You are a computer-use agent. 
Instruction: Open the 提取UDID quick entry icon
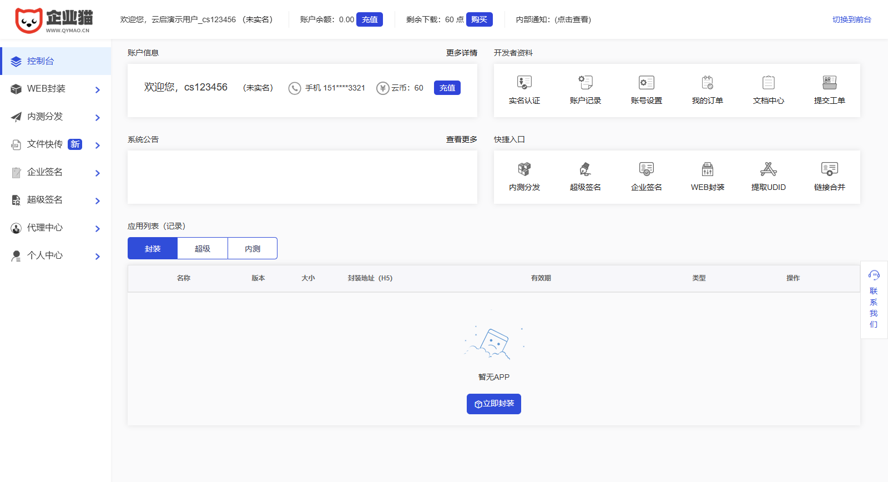click(x=768, y=169)
